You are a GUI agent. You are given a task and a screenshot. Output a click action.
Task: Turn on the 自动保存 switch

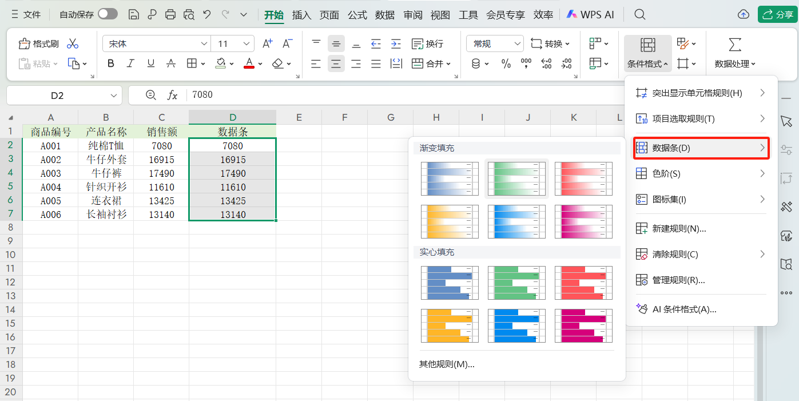pos(107,14)
